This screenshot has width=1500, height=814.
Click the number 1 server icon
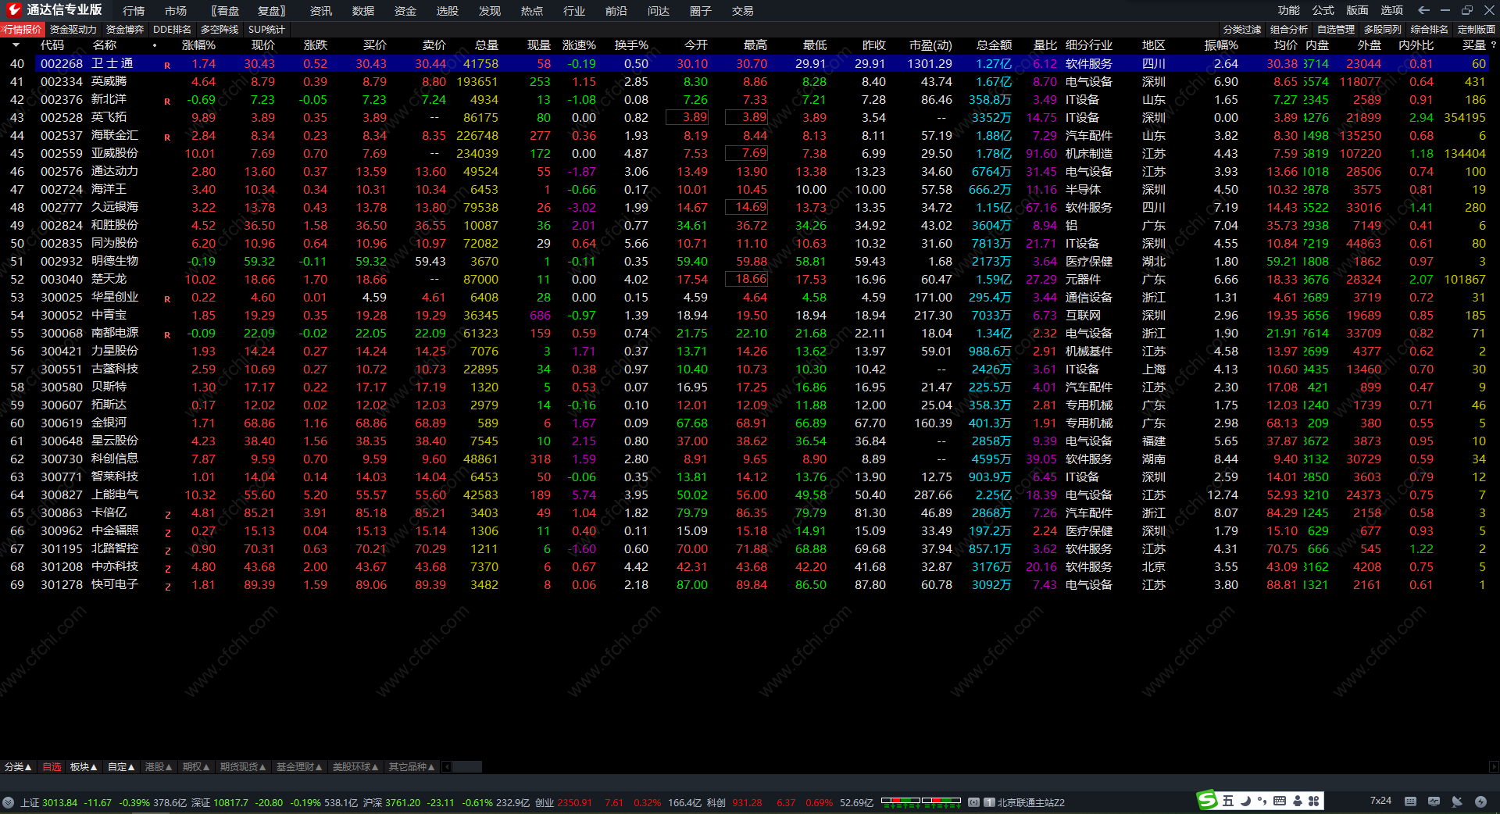[990, 802]
